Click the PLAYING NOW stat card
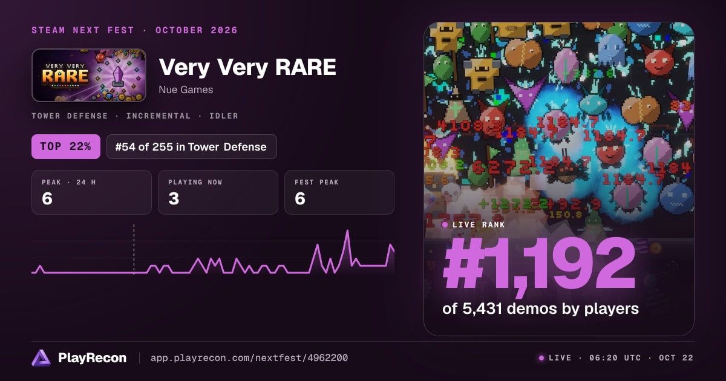Viewport: 726px width, 381px height. 218,192
